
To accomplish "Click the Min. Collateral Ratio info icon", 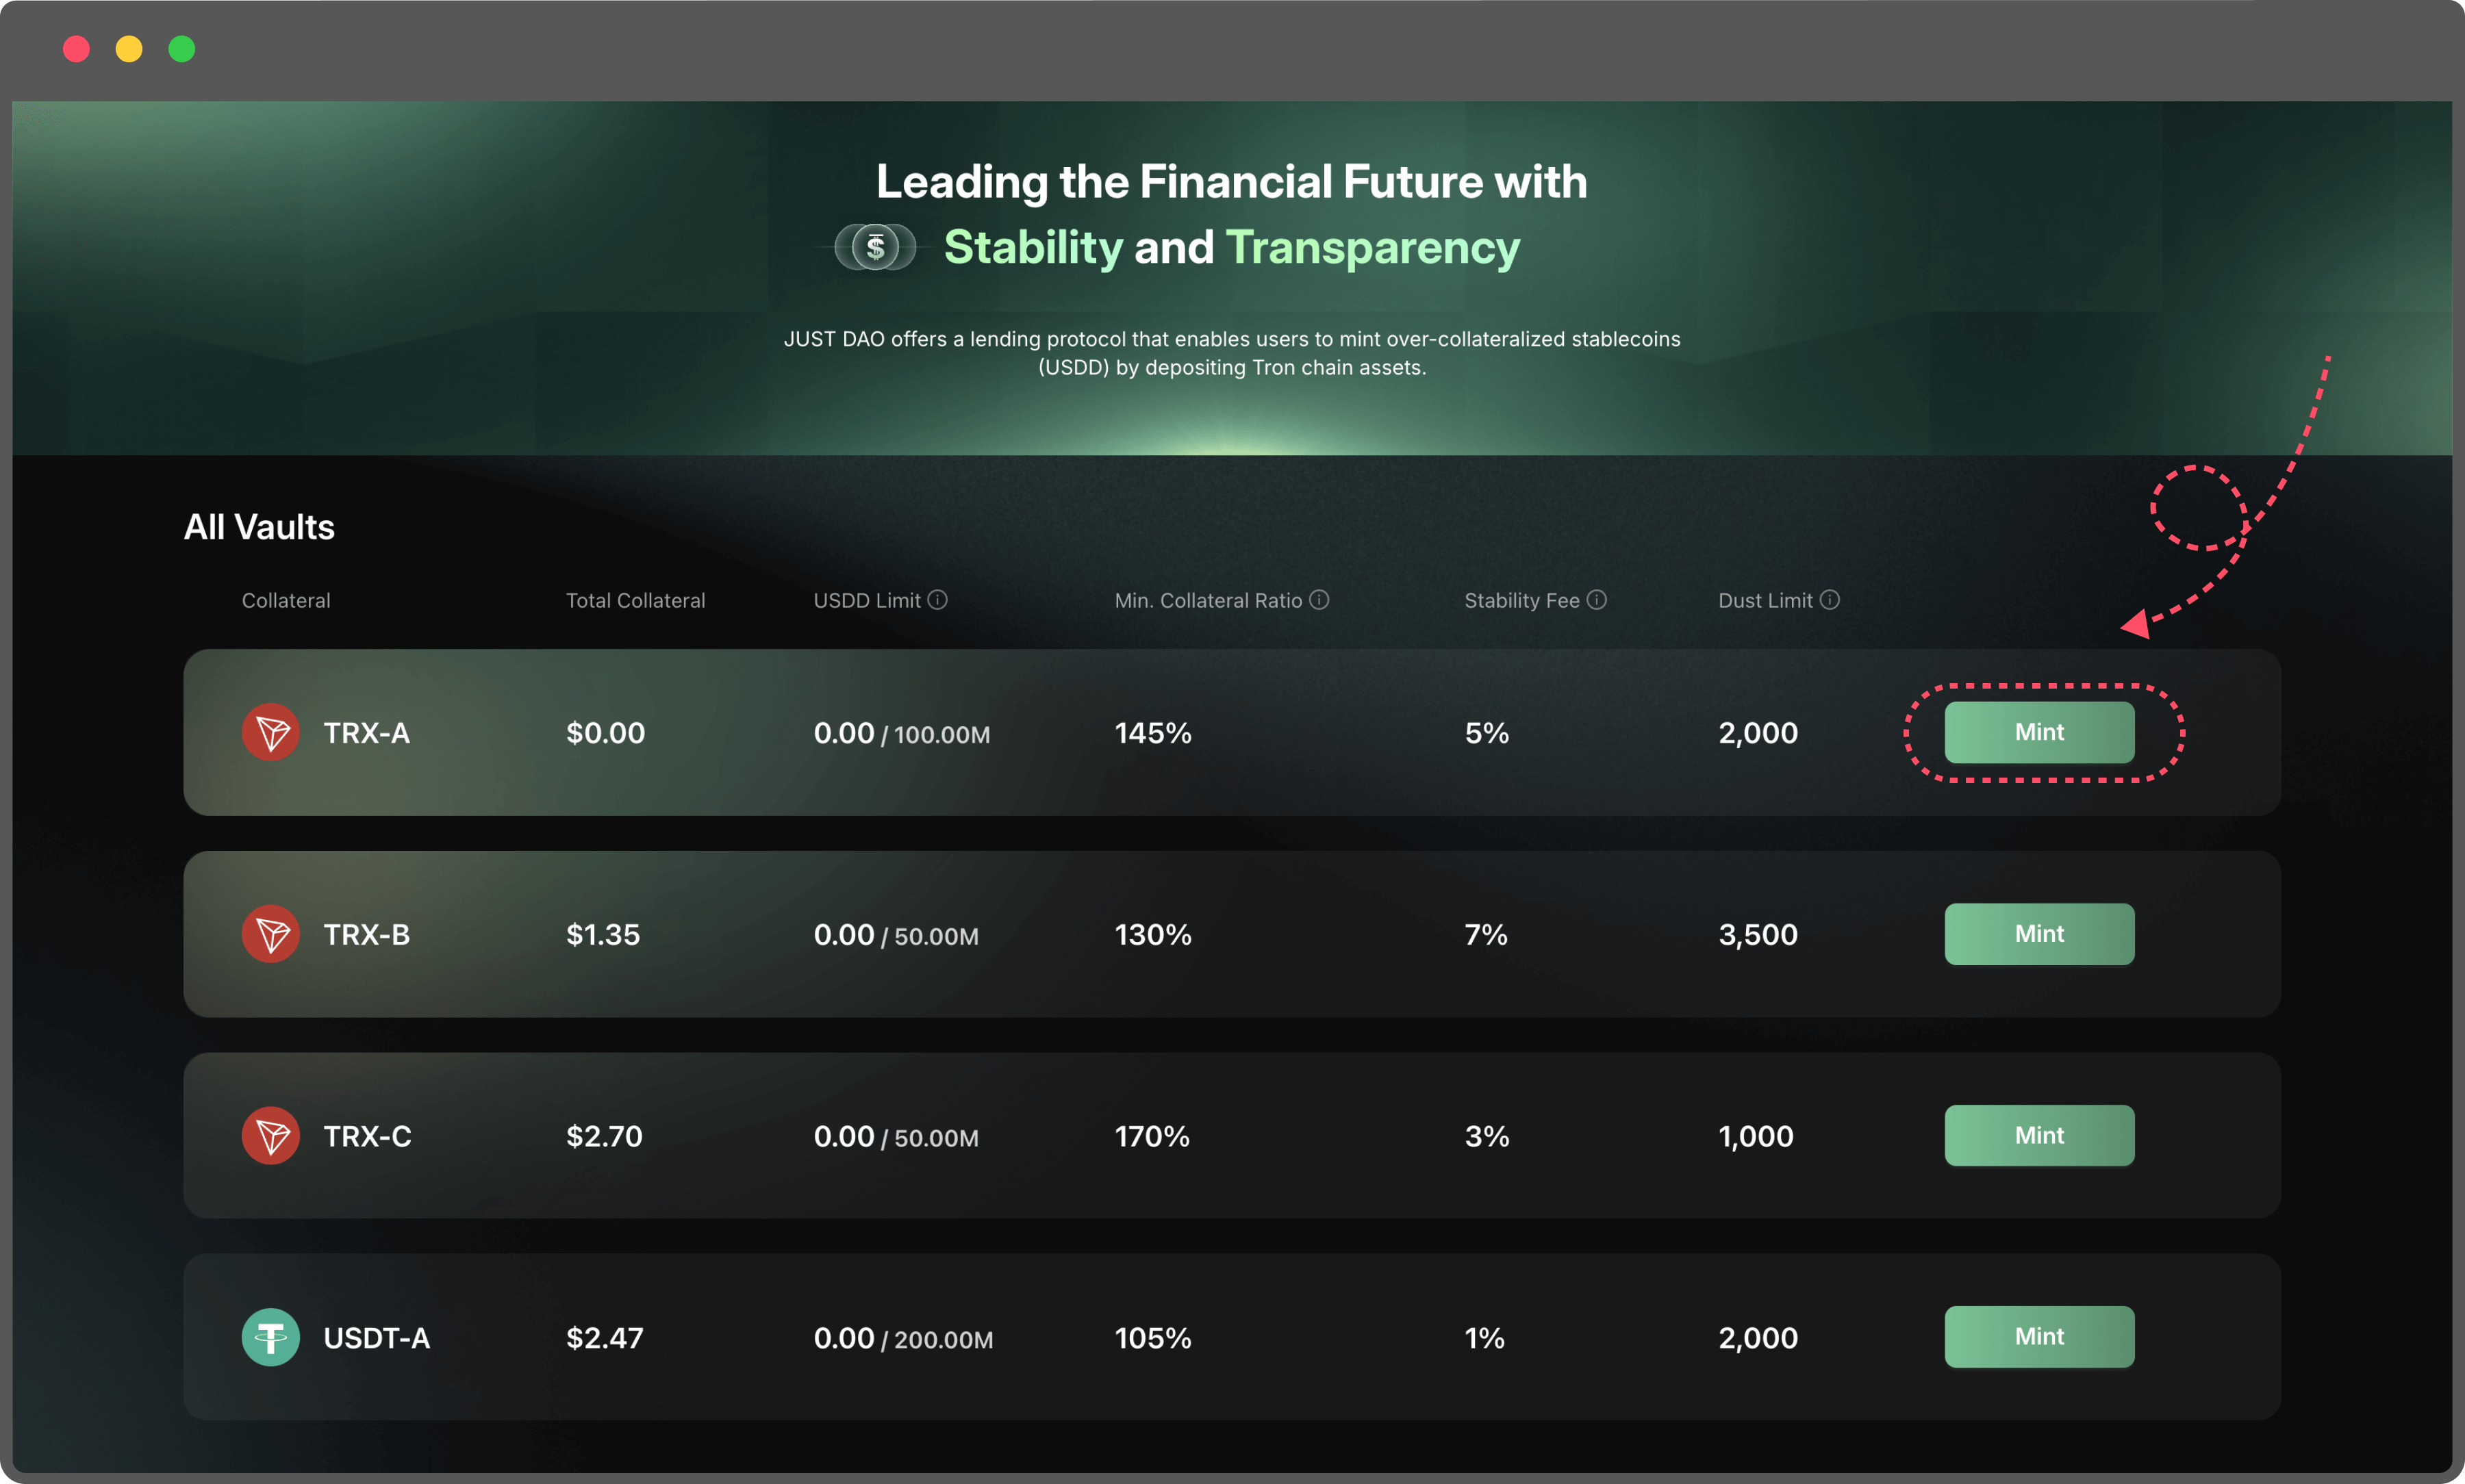I will click(1319, 600).
